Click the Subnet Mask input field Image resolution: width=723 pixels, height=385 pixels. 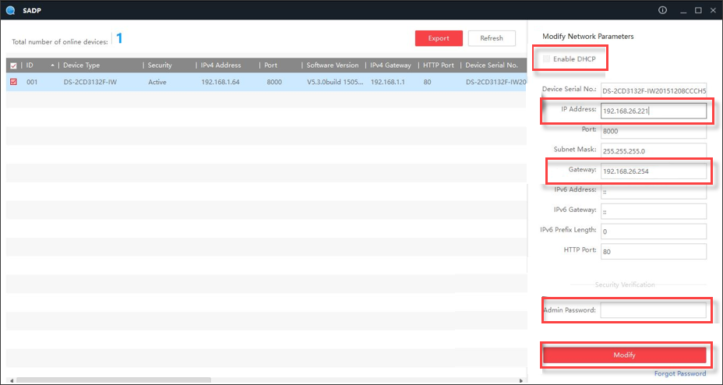pos(654,150)
